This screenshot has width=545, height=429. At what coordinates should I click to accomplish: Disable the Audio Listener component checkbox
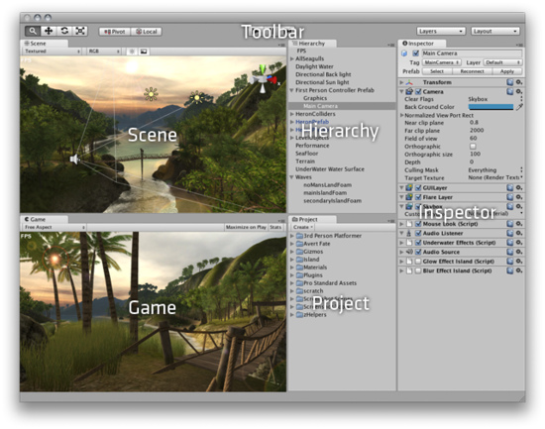pyautogui.click(x=418, y=233)
